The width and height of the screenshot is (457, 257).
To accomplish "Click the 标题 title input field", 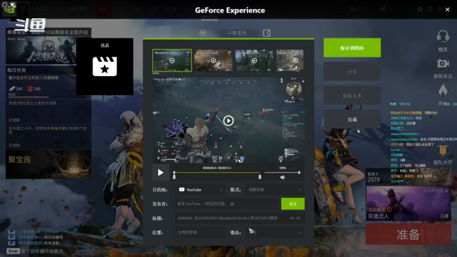I will point(239,218).
